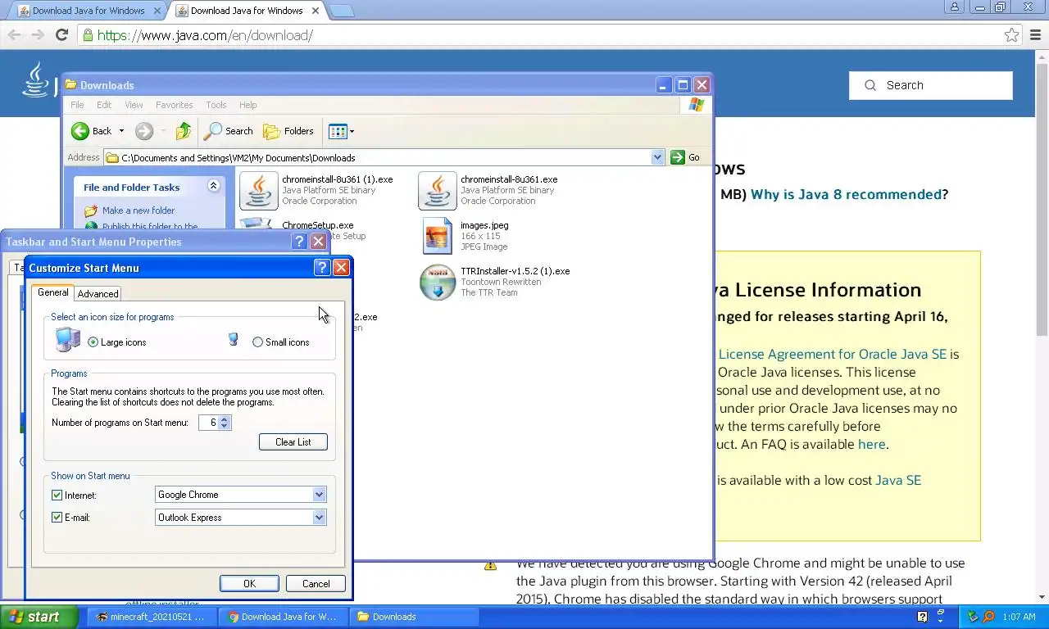Open the Internet browser dropdown showing Google Chrome
The width and height of the screenshot is (1049, 629).
[x=320, y=495]
